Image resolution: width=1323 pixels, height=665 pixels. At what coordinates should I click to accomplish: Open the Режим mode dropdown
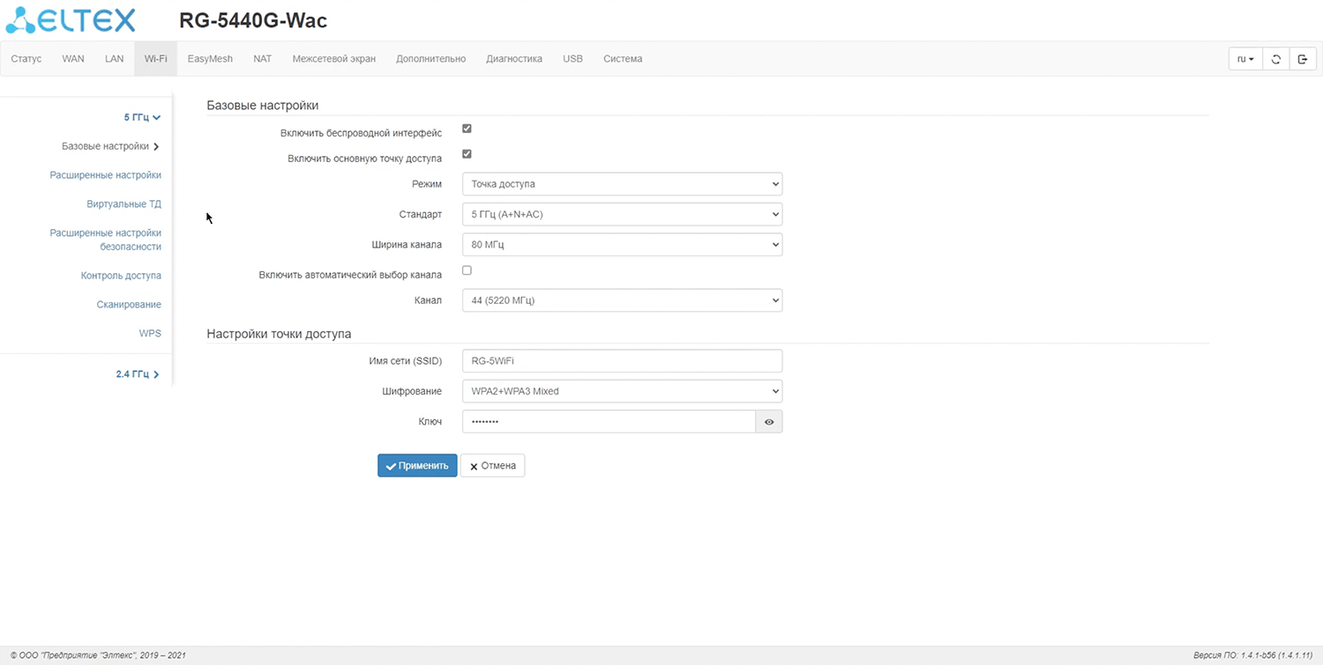(x=622, y=184)
